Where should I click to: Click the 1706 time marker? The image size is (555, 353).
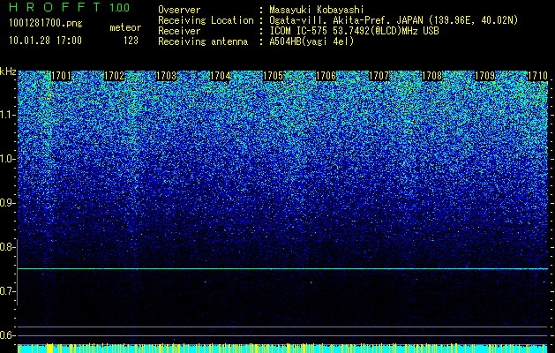coord(326,76)
